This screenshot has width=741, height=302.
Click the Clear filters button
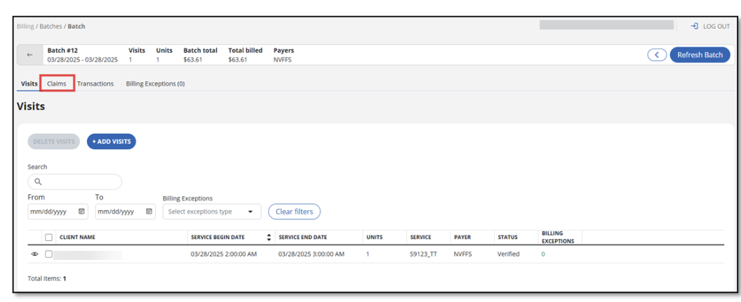tap(294, 212)
